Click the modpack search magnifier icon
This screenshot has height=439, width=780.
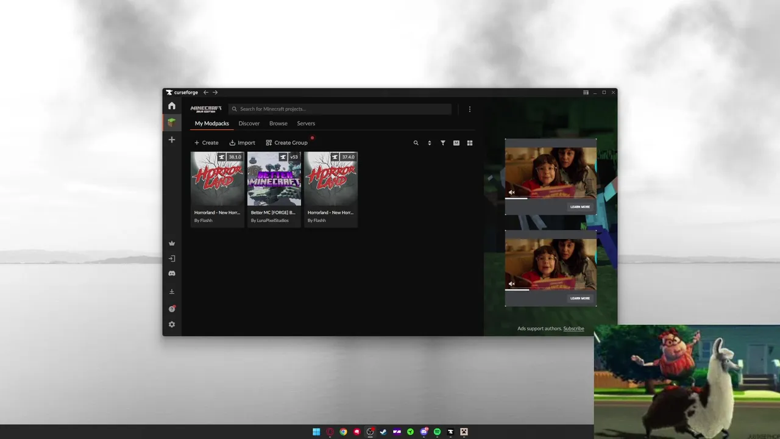pos(416,143)
